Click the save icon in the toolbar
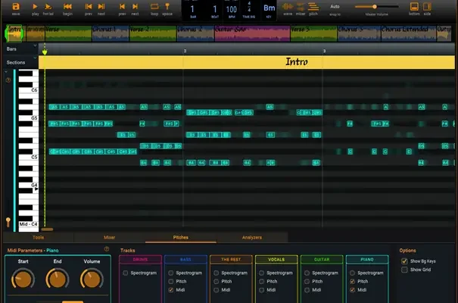 [x=16, y=7]
